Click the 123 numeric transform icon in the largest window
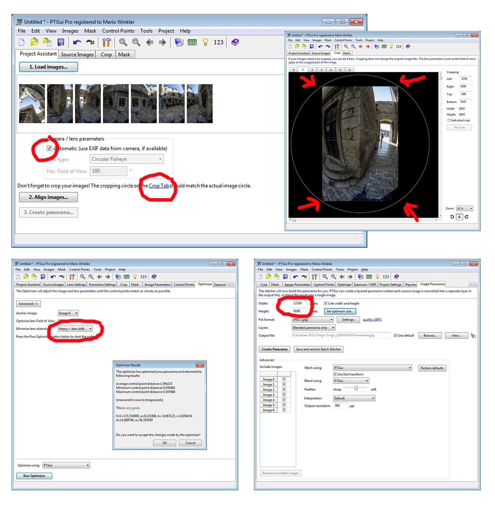Image resolution: width=495 pixels, height=506 pixels. [218, 42]
